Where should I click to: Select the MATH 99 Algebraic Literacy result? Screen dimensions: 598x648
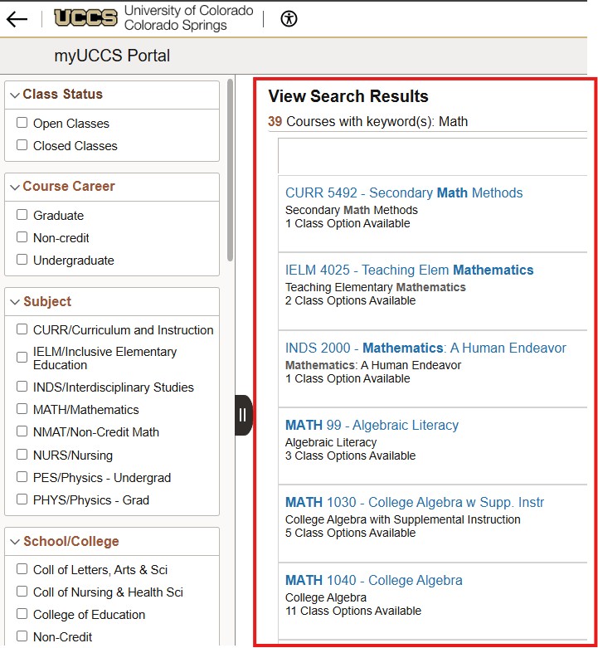[372, 425]
